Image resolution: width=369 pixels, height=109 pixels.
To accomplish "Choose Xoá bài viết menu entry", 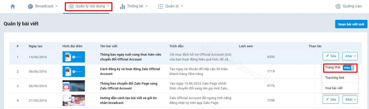I will [x=334, y=88].
